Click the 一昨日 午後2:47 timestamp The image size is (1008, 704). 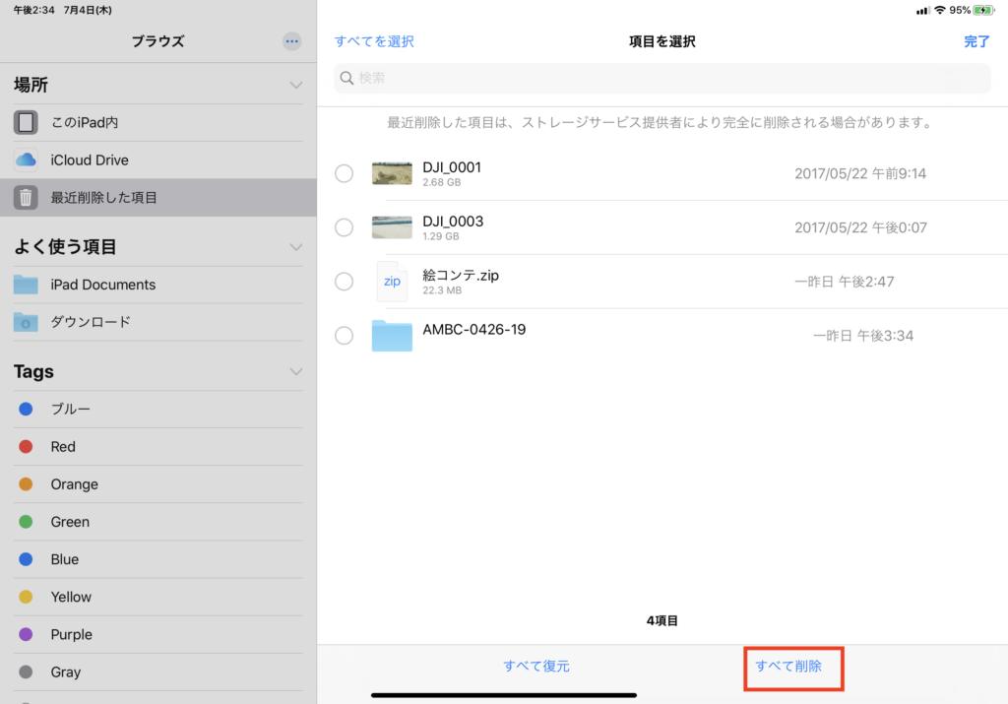click(x=844, y=282)
